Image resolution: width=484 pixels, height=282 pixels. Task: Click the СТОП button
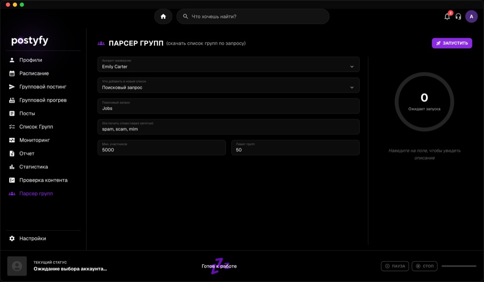424,266
